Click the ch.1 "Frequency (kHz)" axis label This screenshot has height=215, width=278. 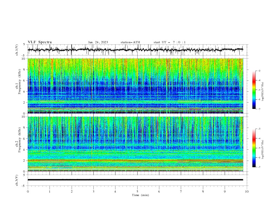(x=20, y=82)
